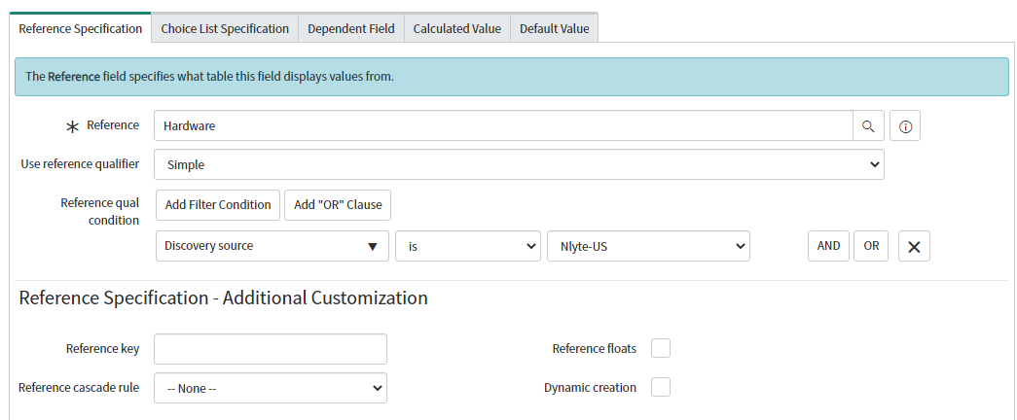Tick the Dynamic creation checkbox
This screenshot has width=1017, height=420.
tap(661, 388)
